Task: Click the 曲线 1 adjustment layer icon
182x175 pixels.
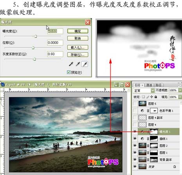Action: [x=142, y=139]
